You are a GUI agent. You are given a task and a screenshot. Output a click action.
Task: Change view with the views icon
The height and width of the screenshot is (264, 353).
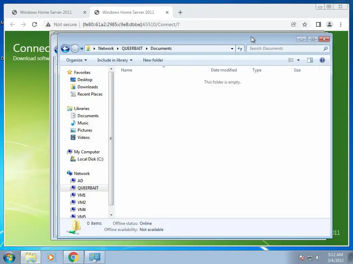(291, 60)
